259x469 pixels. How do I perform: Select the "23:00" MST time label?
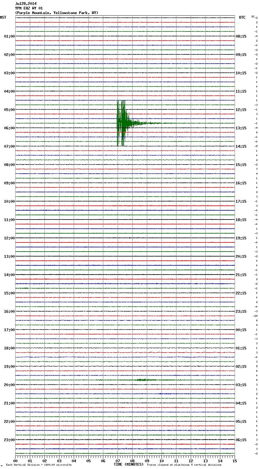pyautogui.click(x=9, y=440)
